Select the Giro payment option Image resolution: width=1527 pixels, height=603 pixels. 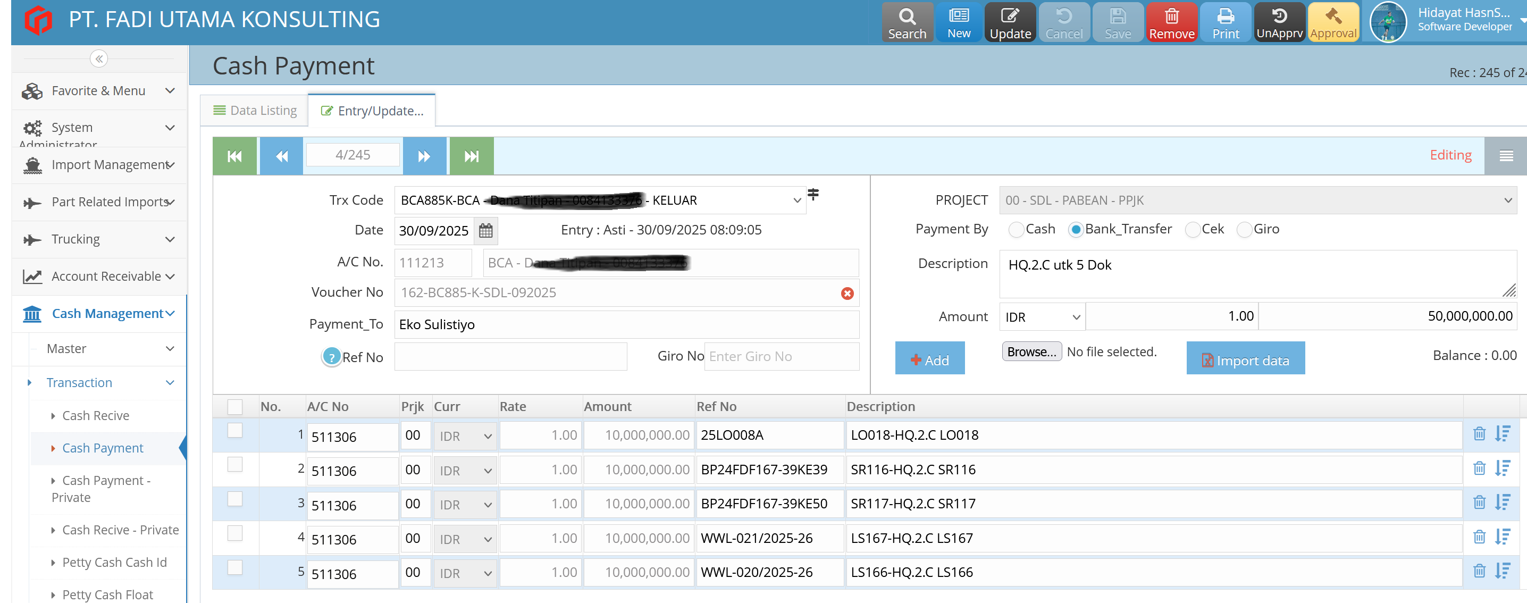point(1244,230)
